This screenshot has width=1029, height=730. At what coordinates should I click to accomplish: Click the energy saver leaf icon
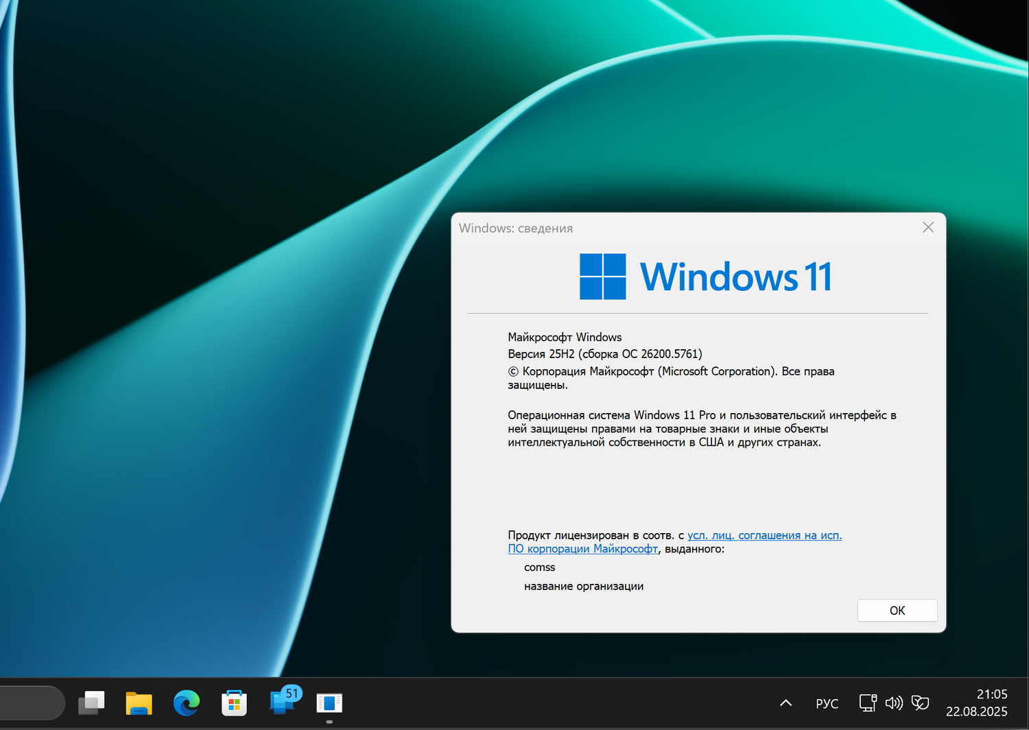tap(920, 703)
